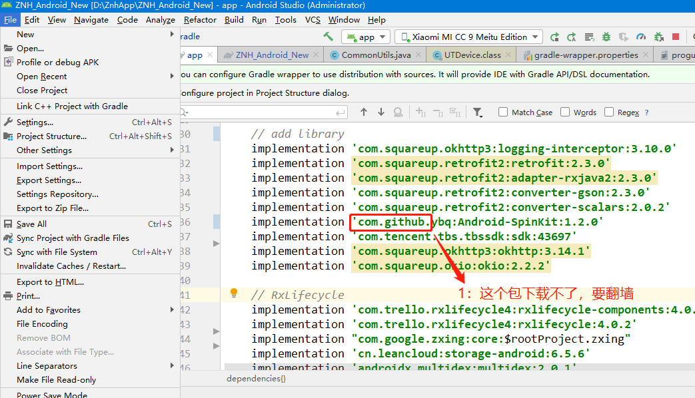Viewport: 695px width, 398px height.
Task: Toggle fold arrow at line 45
Action: tap(216, 346)
